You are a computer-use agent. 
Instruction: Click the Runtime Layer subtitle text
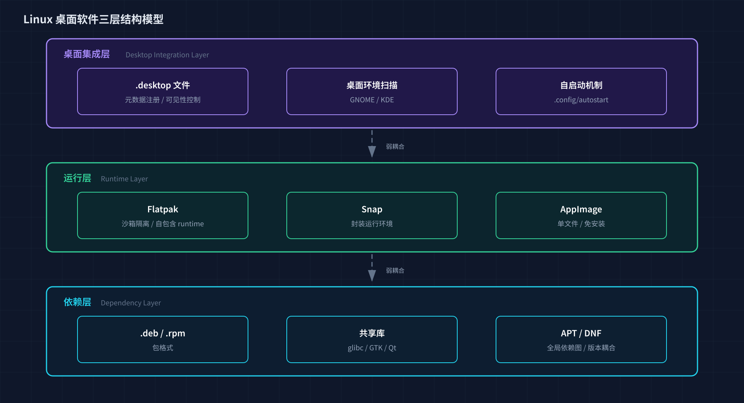[124, 179]
